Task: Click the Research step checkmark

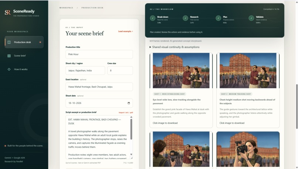Action: click(185, 18)
